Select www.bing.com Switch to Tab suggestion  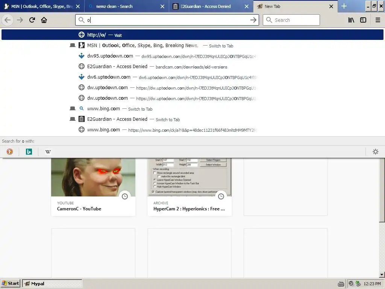(192, 109)
